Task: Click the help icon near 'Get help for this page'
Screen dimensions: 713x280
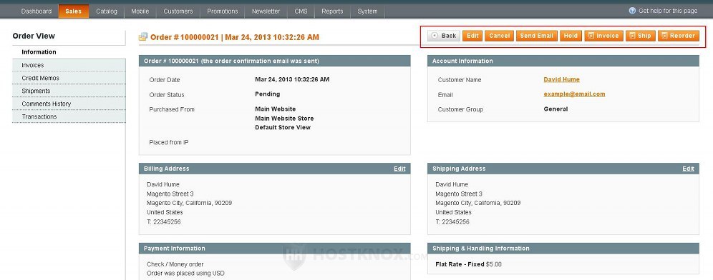Action: [x=632, y=11]
